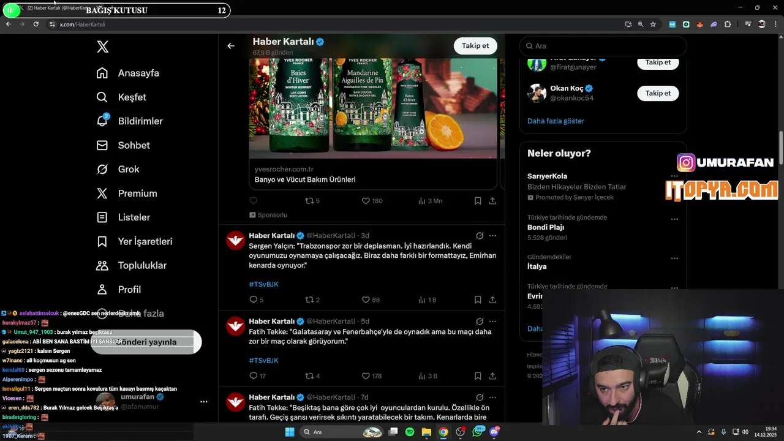
Task: Go to Anasayfa in sidebar
Action: [x=128, y=73]
